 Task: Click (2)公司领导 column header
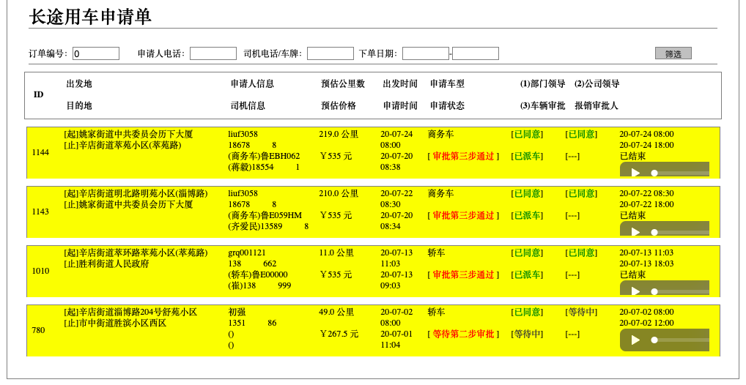point(597,84)
